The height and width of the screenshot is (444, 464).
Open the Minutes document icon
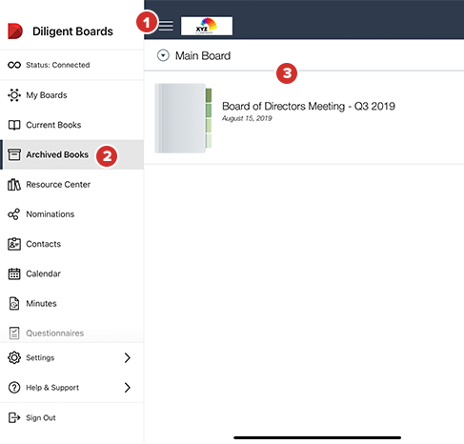14,304
